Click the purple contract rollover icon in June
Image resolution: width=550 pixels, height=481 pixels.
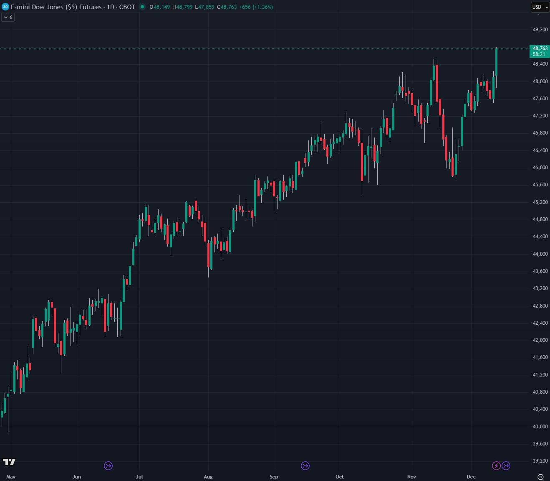tap(108, 466)
